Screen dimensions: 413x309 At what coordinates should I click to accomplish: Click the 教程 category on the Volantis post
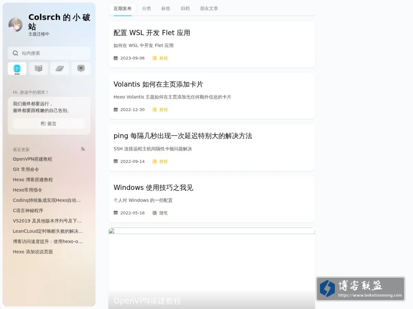(x=163, y=110)
